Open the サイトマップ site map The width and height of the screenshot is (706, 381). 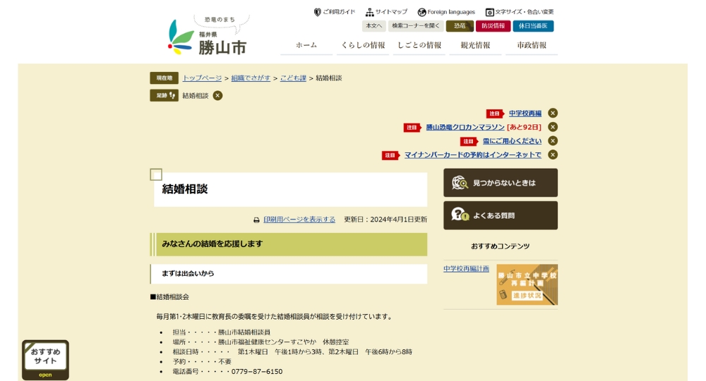[386, 12]
